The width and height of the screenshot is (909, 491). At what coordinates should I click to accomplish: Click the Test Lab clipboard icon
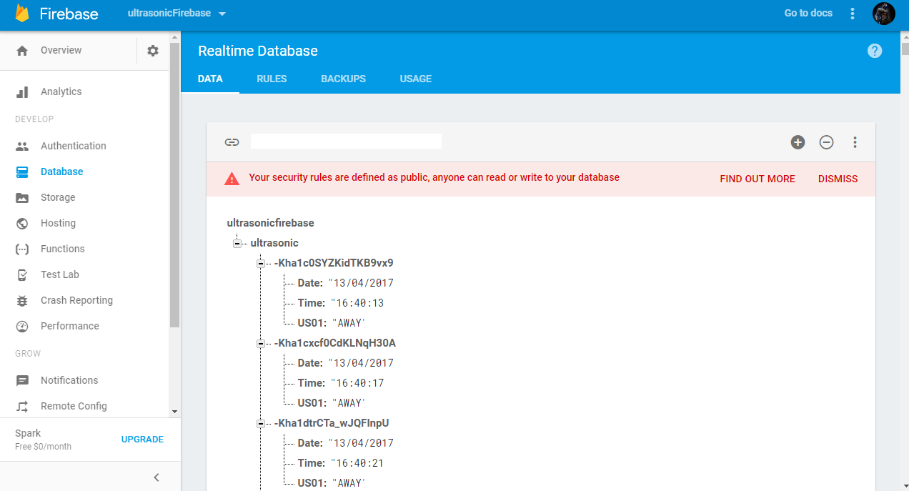pos(22,275)
